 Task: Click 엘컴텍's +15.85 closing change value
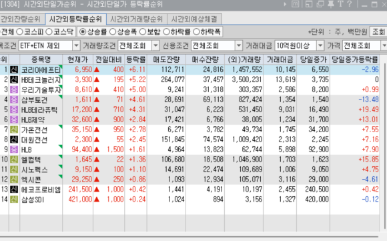point(368,160)
